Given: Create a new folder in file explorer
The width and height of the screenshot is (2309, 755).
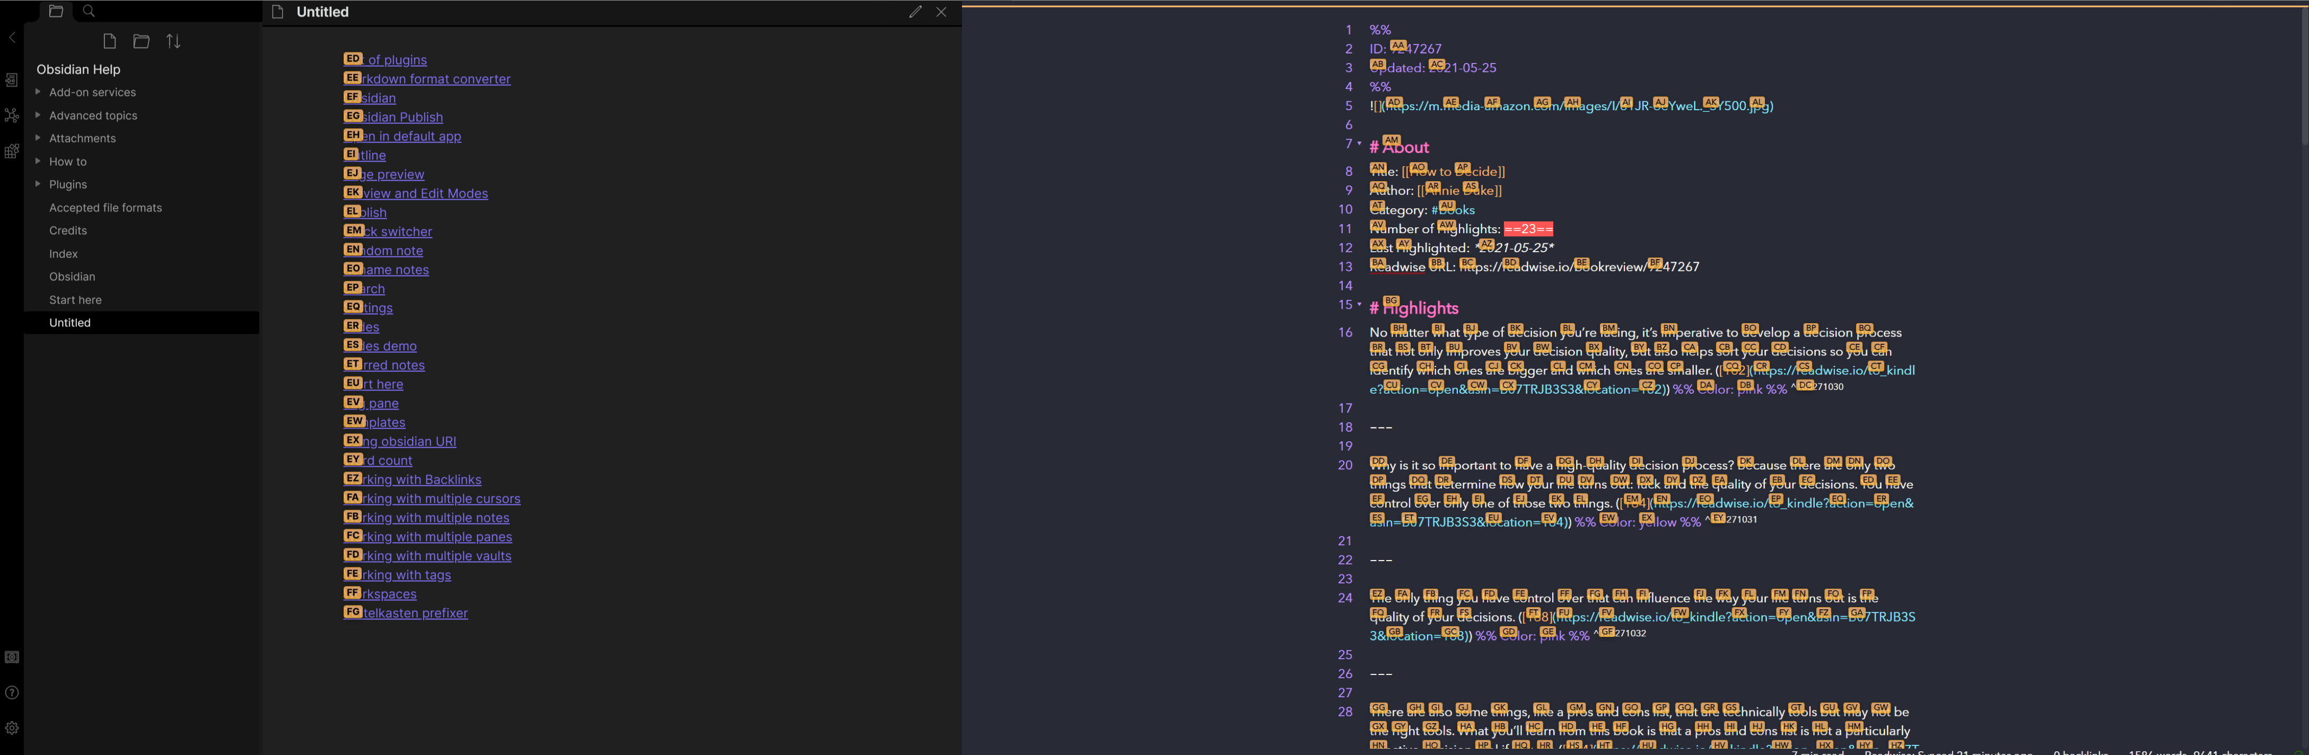Looking at the screenshot, I should (142, 41).
